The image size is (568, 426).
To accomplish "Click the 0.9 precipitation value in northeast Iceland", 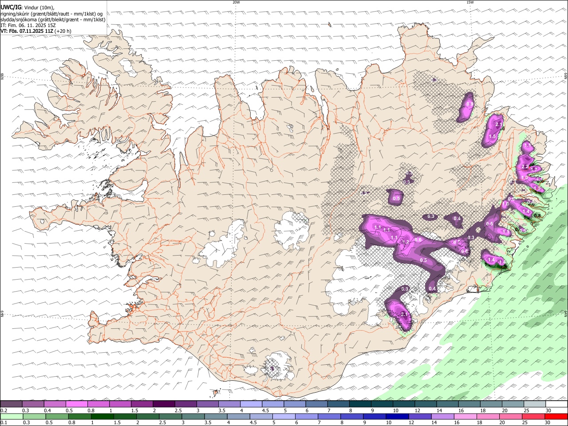I will [470, 104].
